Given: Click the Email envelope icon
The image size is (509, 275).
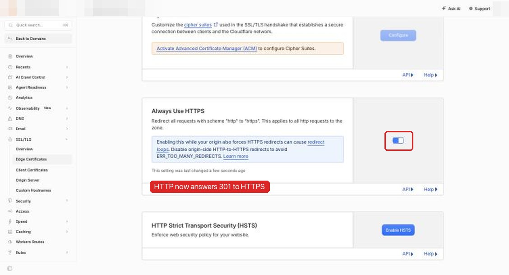Looking at the screenshot, I should pyautogui.click(x=10, y=129).
